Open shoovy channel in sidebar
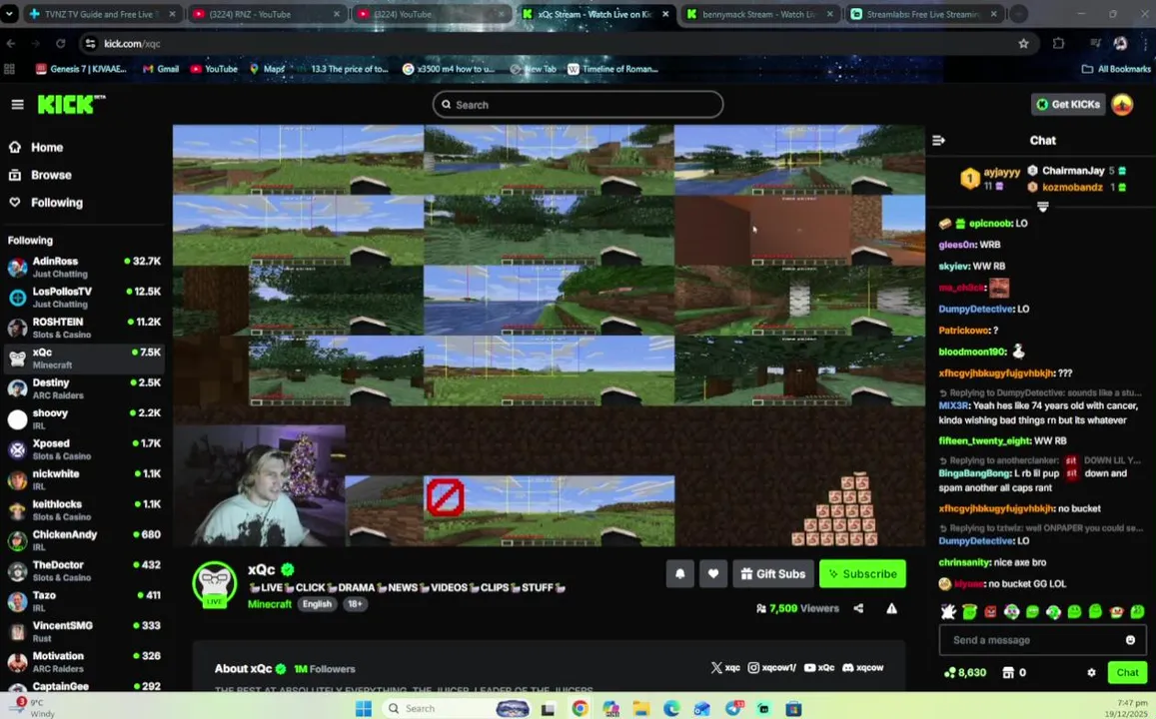This screenshot has height=719, width=1156. point(84,418)
